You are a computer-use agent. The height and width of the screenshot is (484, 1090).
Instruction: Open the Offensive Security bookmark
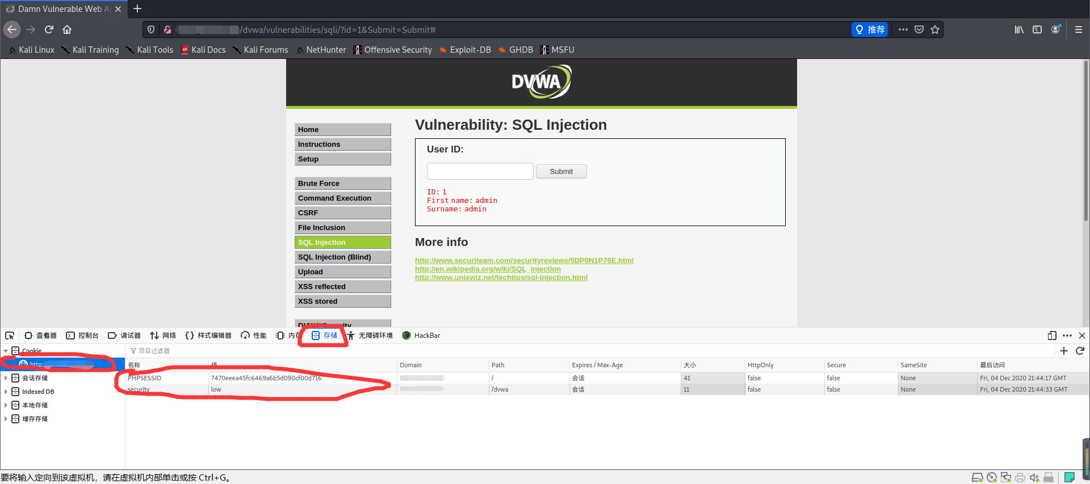click(x=392, y=50)
